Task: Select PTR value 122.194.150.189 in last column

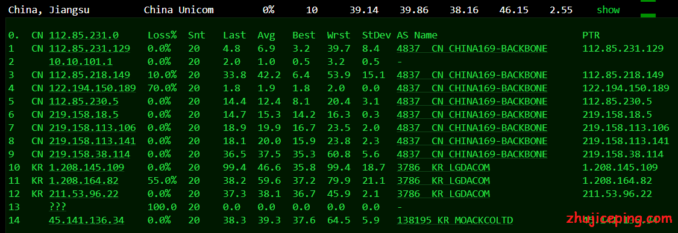Action: [x=626, y=88]
